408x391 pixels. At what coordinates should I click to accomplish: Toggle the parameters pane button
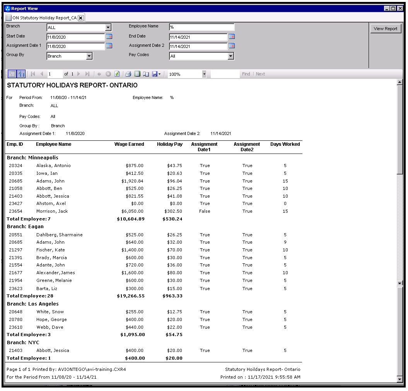(x=12, y=74)
